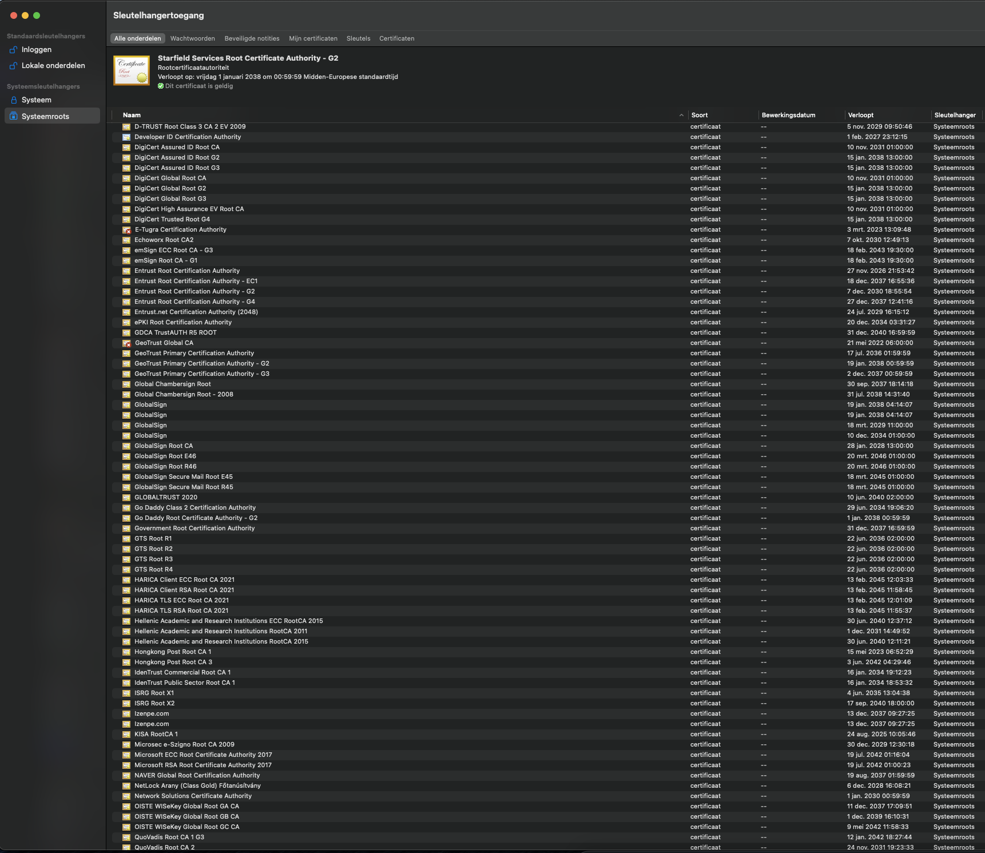
Task: Unlock the Inloggen keychain via its padlock
Action: pos(13,49)
